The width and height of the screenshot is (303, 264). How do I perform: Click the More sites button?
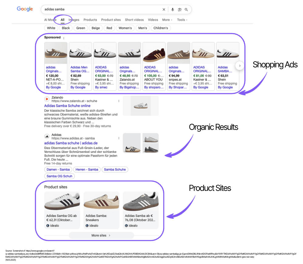tap(101, 235)
